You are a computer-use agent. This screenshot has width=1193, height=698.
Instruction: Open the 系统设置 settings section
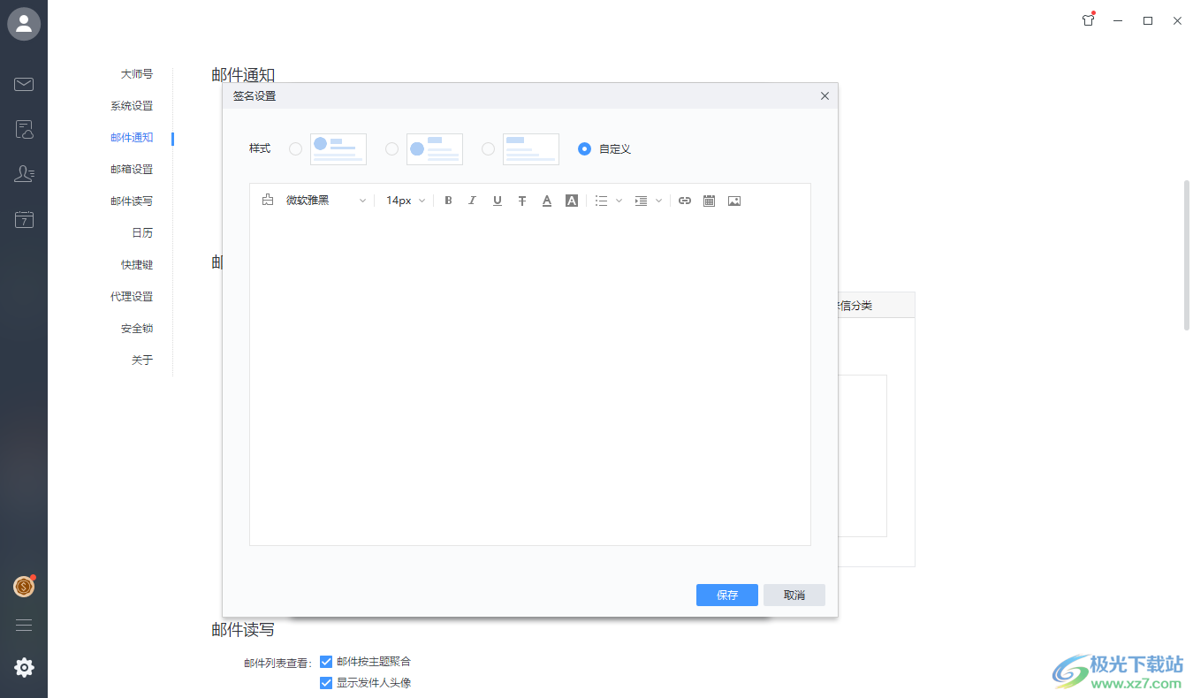132,106
